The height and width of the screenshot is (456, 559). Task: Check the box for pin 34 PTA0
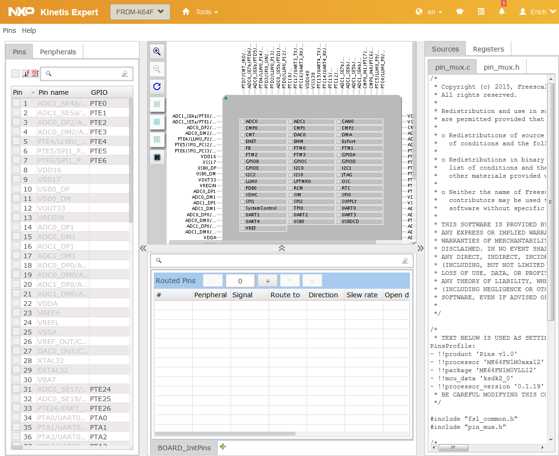click(x=17, y=418)
